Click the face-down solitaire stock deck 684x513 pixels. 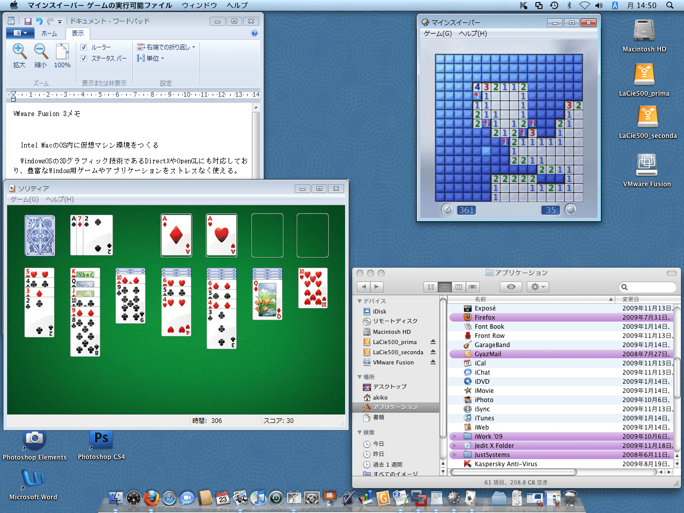40,235
